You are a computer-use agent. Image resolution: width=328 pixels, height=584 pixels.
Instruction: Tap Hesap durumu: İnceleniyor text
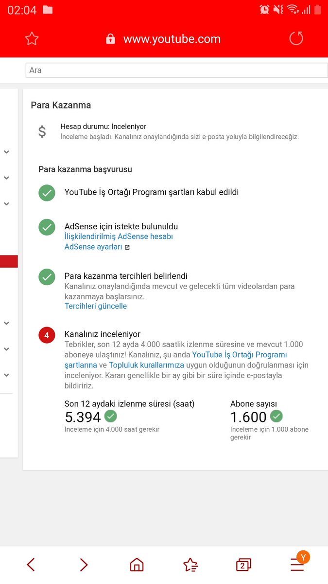[x=103, y=127]
